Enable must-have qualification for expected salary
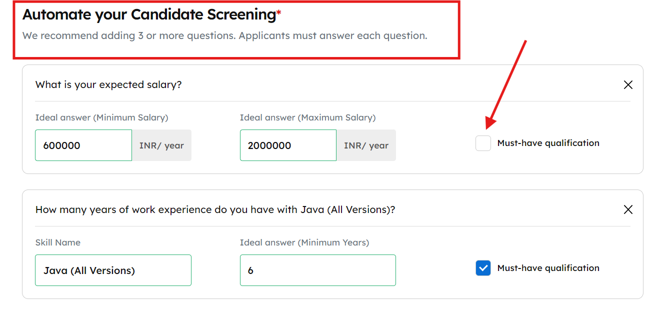Screen dimensions: 669x322 (x=483, y=143)
